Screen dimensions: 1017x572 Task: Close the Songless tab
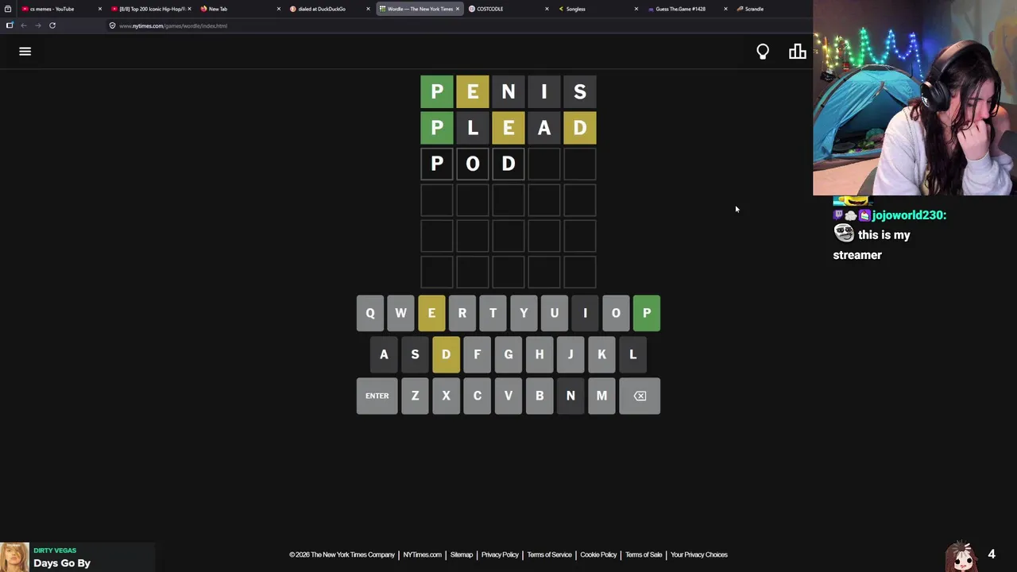point(636,9)
